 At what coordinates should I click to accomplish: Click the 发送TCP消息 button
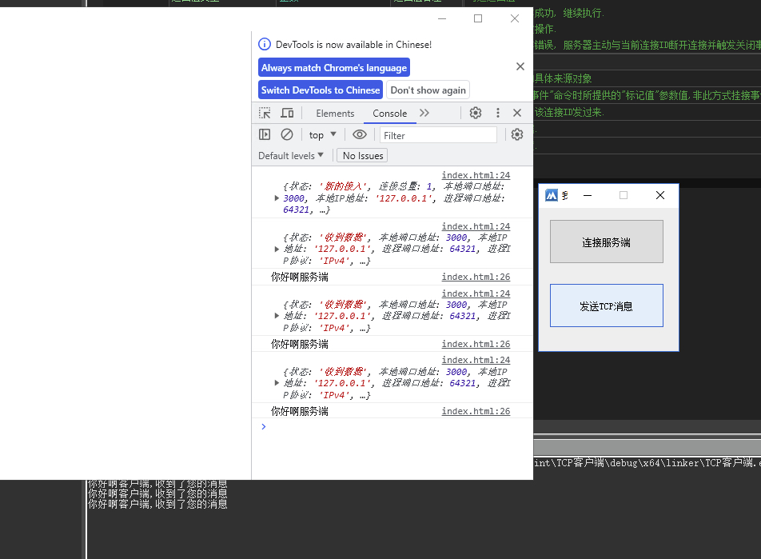click(x=606, y=306)
